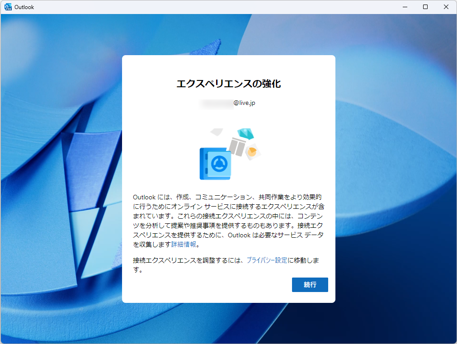This screenshot has width=457, height=344.
Task: Maximize the Outlook window
Action: pyautogui.click(x=425, y=7)
